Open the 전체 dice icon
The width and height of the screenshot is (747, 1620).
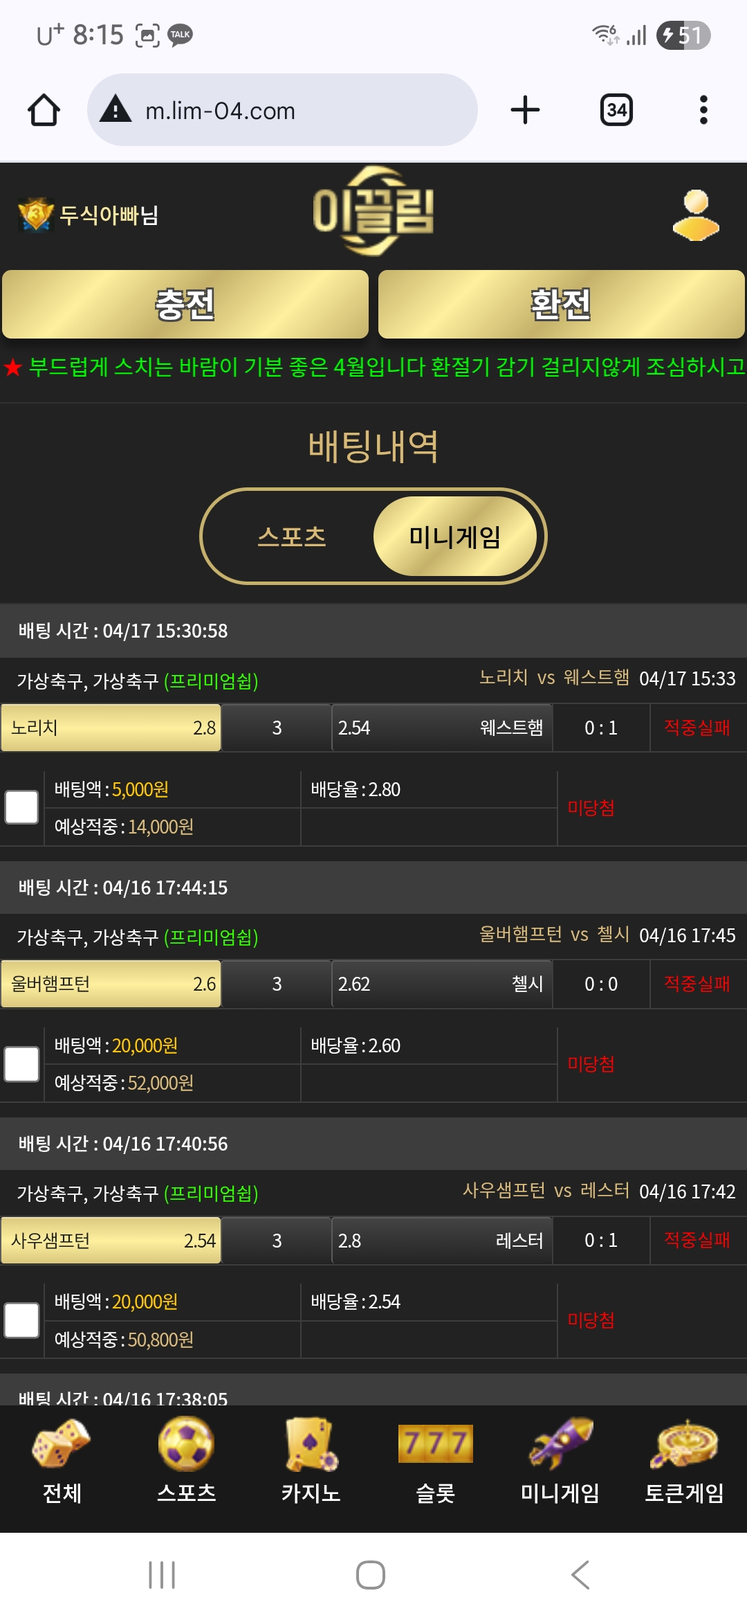click(x=62, y=1443)
